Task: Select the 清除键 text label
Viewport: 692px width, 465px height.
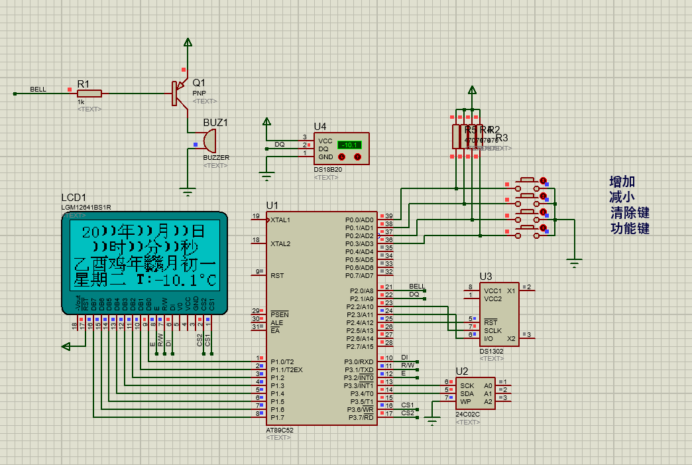Action: click(x=630, y=213)
